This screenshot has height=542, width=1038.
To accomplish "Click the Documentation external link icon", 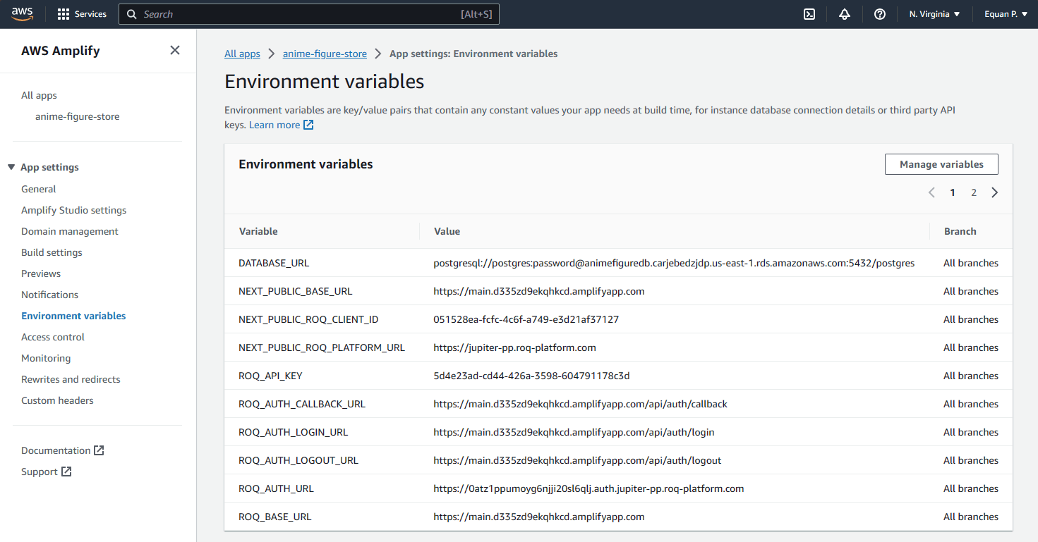I will click(x=99, y=450).
